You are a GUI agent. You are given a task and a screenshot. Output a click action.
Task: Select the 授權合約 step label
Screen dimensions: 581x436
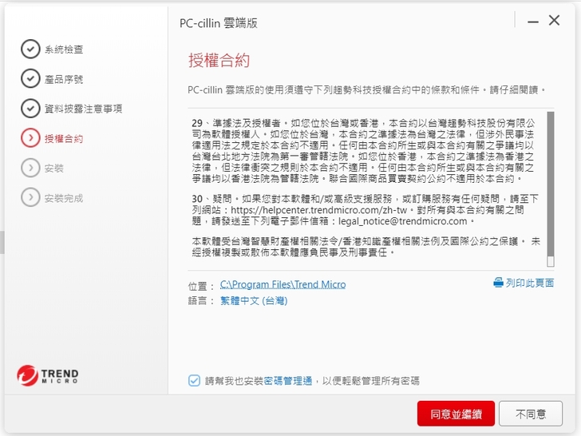64,139
